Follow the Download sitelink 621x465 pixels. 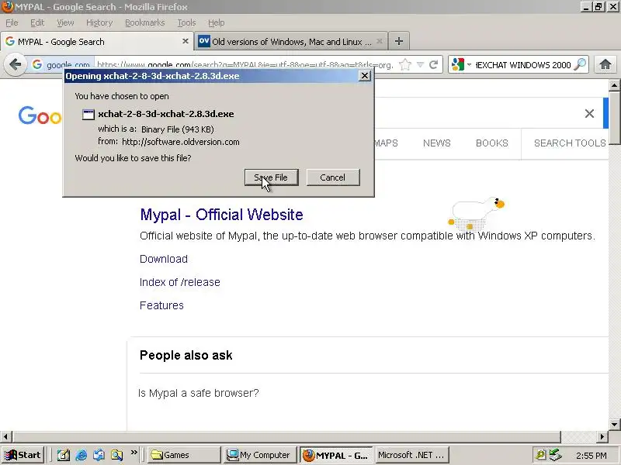[164, 259]
